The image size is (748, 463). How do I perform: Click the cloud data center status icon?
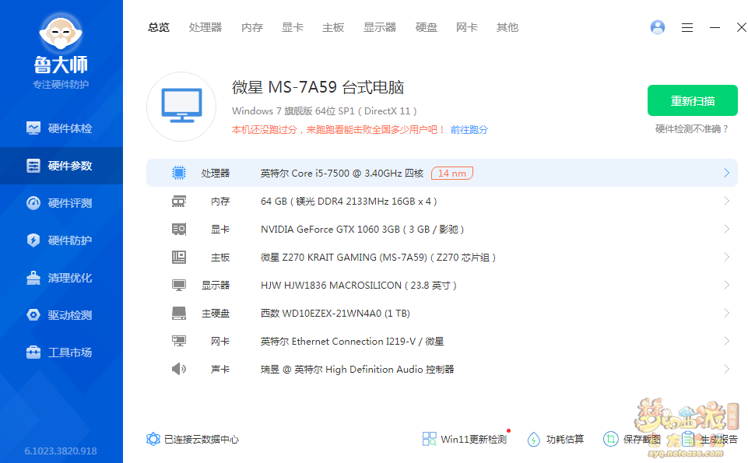(153, 439)
